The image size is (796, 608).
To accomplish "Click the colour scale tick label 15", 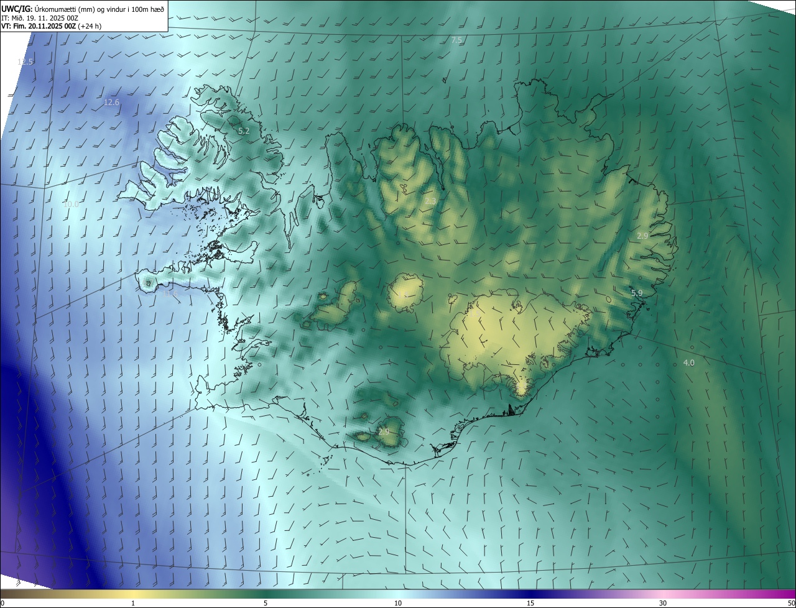I will (x=530, y=603).
